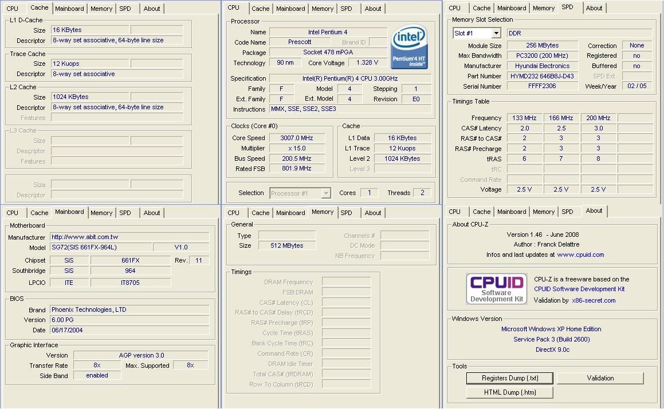Click the Graphic Interface 'AGP version 3.0'
664x409 pixels.
[x=141, y=355]
